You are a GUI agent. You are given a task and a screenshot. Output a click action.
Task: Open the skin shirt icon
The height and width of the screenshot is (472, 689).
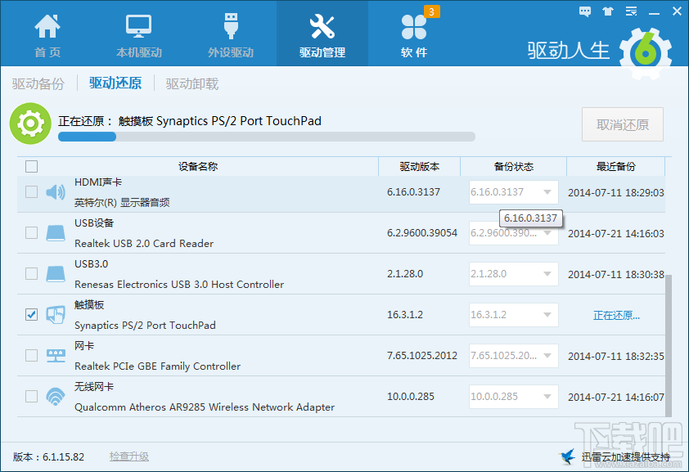608,11
